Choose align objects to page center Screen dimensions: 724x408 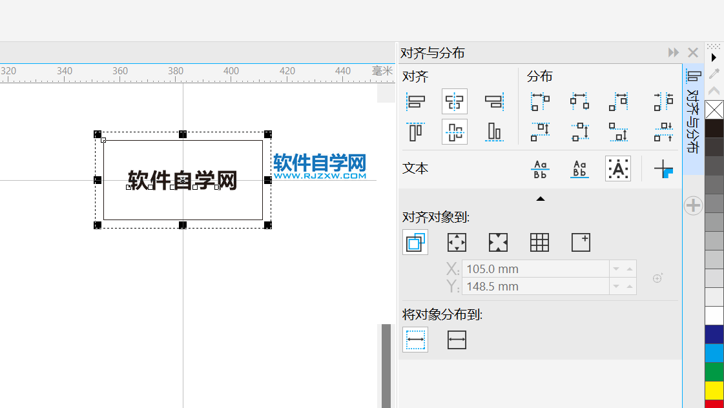498,242
